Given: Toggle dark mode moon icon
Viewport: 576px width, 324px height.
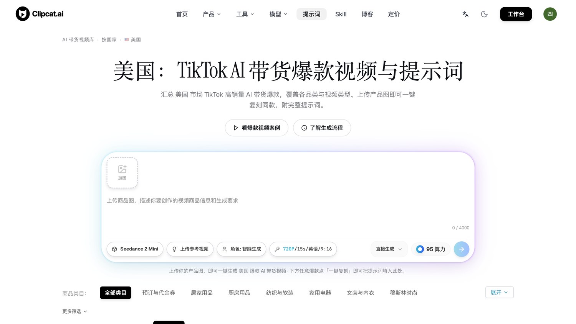Looking at the screenshot, I should [484, 14].
